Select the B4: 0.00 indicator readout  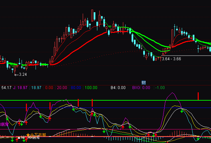point(118,88)
